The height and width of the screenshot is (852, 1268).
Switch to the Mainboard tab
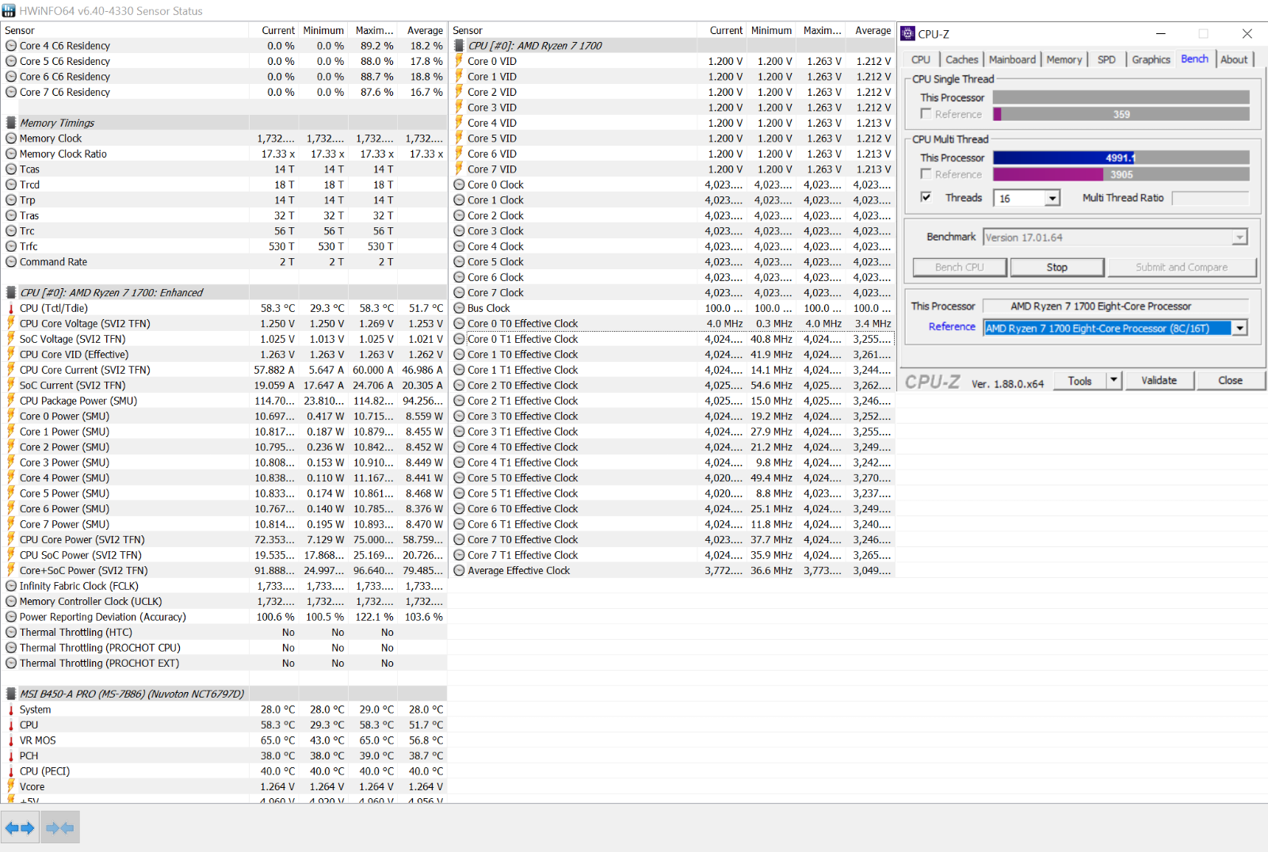[x=1012, y=59]
